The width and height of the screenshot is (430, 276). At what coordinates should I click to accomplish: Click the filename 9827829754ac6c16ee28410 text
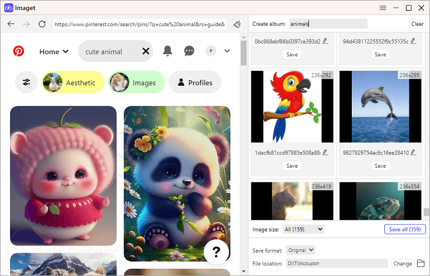coord(376,153)
